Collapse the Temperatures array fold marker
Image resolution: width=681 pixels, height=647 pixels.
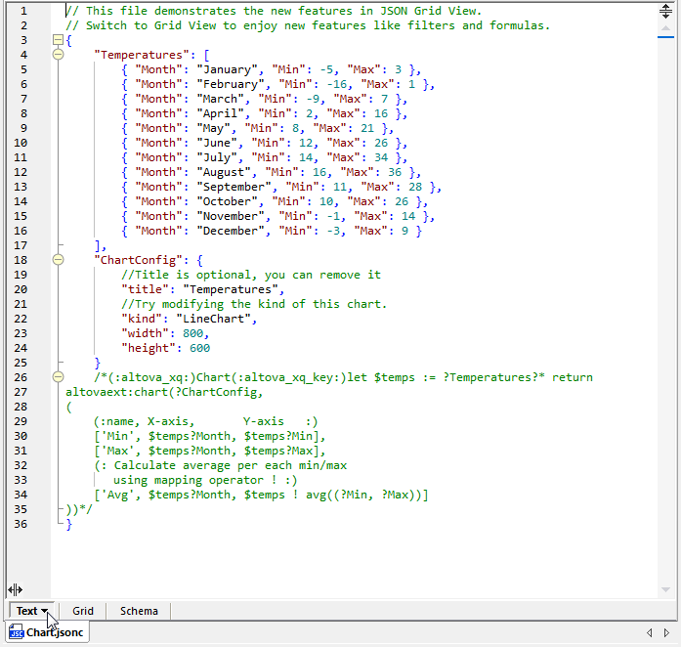click(58, 55)
